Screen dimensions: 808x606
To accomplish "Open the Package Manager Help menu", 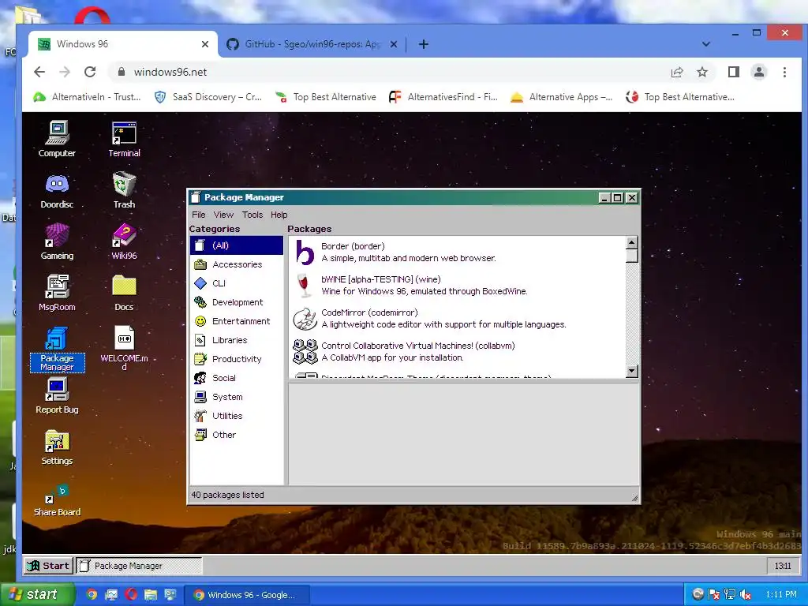I will [x=279, y=215].
